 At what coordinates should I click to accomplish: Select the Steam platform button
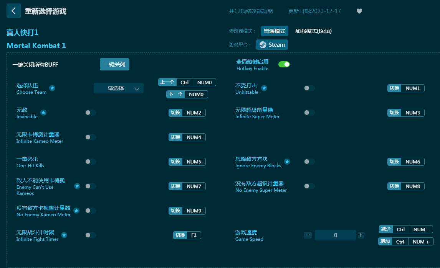coord(272,45)
